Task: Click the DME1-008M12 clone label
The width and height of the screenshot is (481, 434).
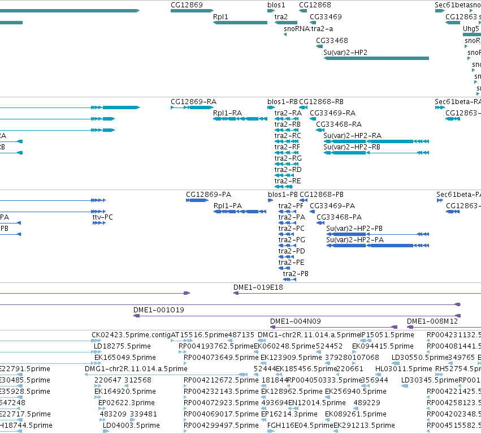Action: [x=432, y=321]
